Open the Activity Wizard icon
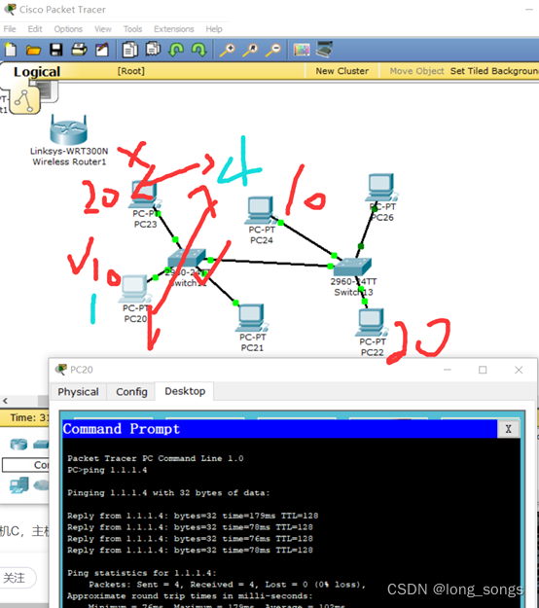Screen dimensions: 539x608 click(102, 50)
